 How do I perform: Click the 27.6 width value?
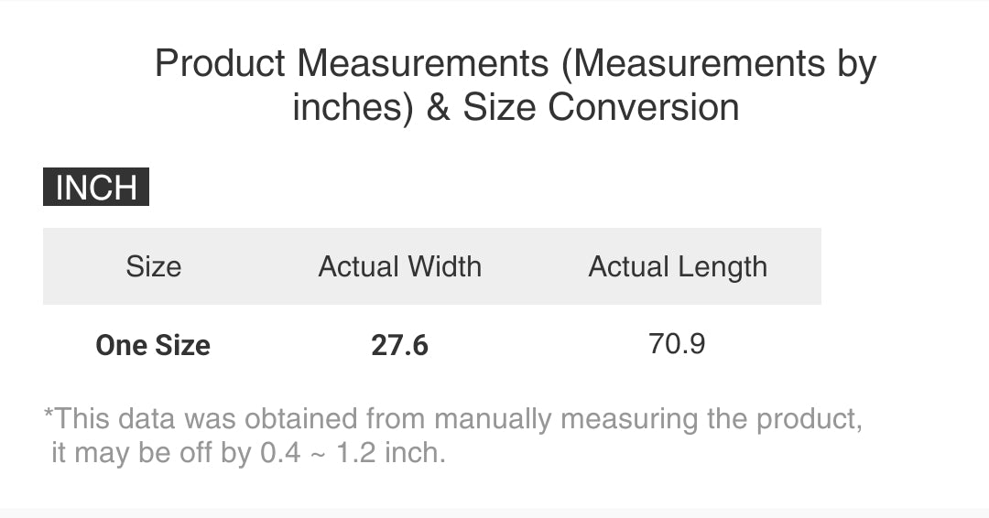tap(399, 345)
